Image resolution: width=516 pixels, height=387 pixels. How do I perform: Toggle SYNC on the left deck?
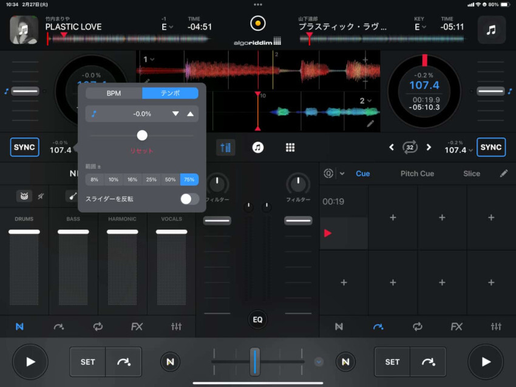[25, 147]
